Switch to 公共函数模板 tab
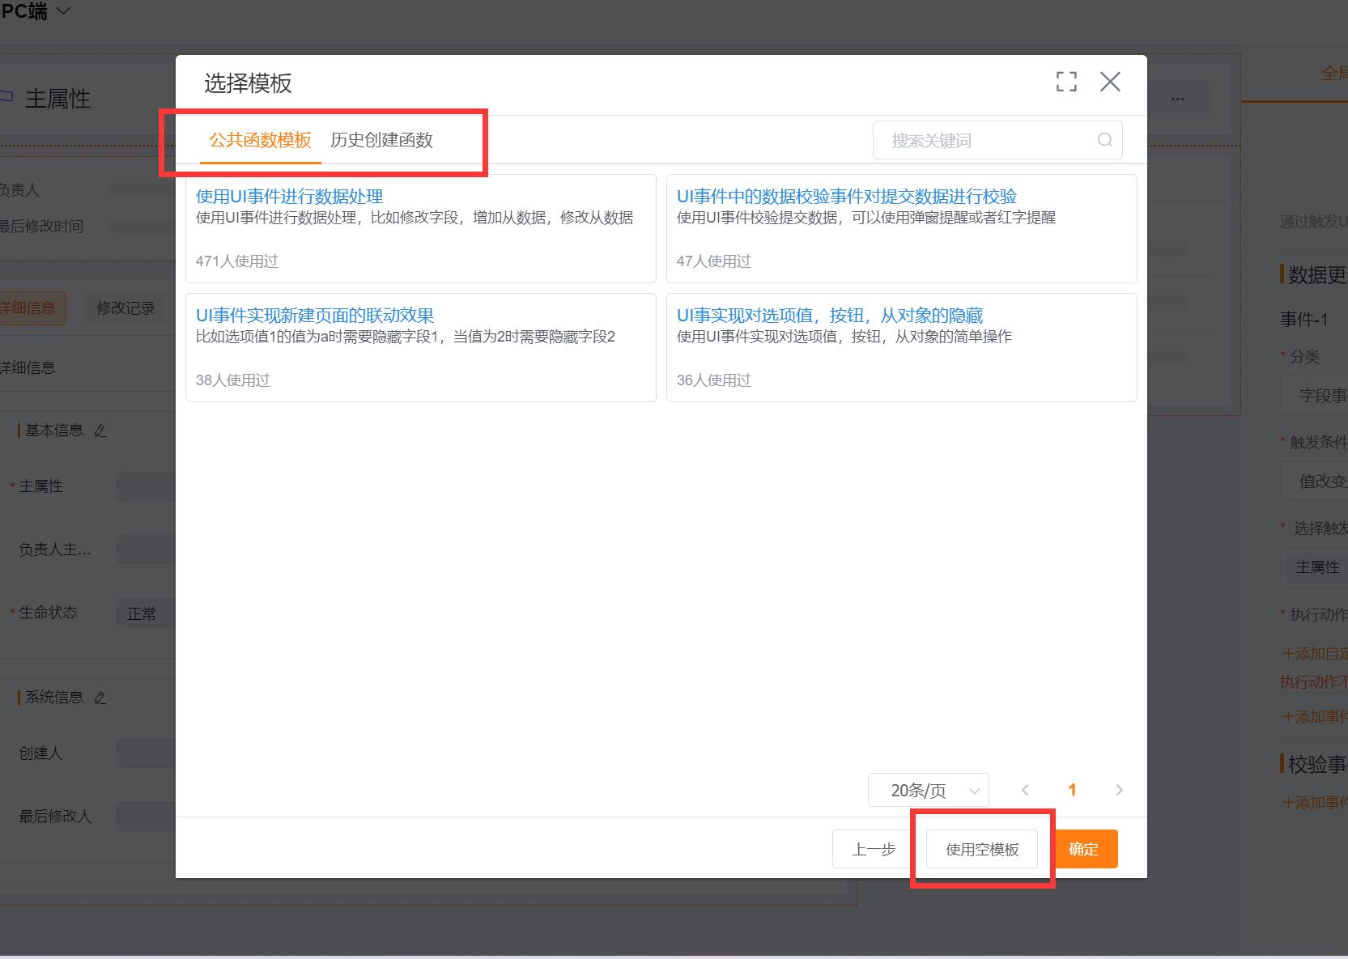 click(x=260, y=140)
